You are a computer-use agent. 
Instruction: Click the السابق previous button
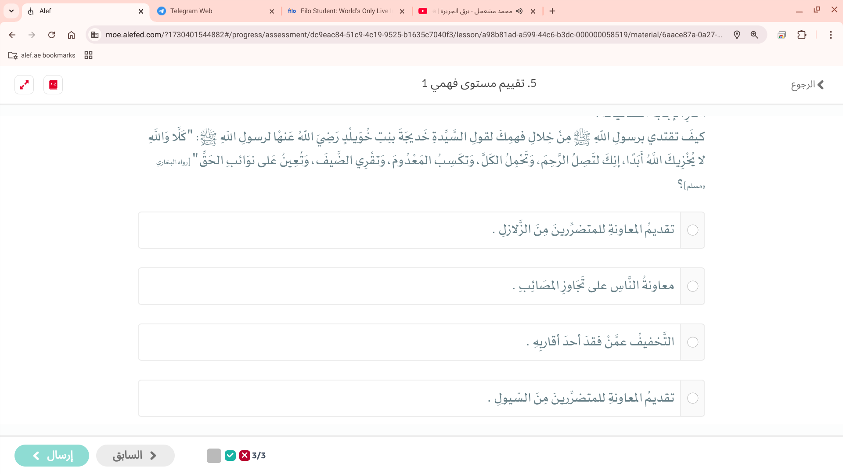click(135, 456)
